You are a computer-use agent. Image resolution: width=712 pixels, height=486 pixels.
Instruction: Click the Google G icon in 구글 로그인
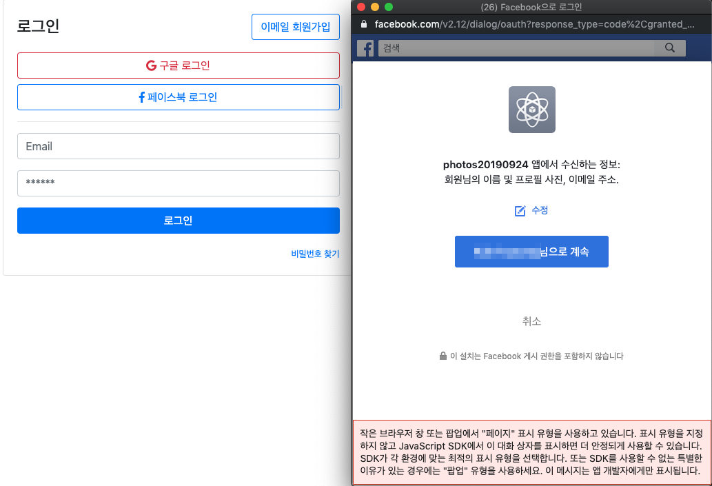click(151, 65)
